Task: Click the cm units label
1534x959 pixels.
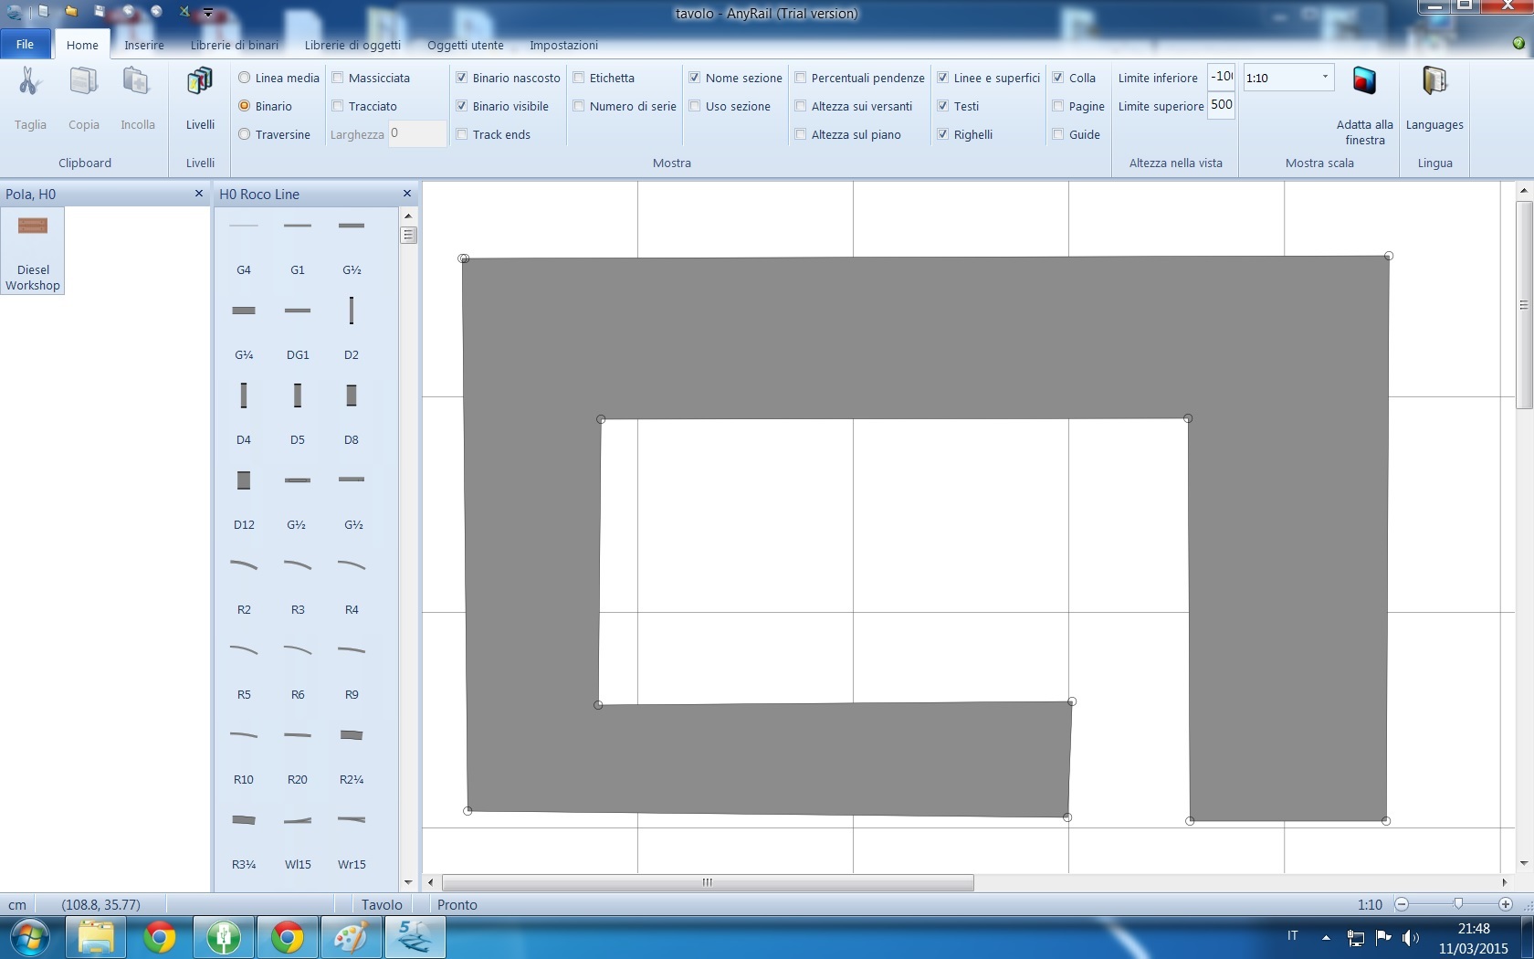Action: coord(17,904)
